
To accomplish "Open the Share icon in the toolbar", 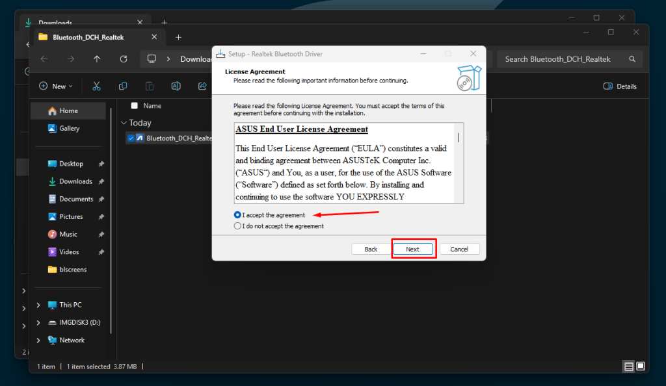I will pyautogui.click(x=202, y=86).
